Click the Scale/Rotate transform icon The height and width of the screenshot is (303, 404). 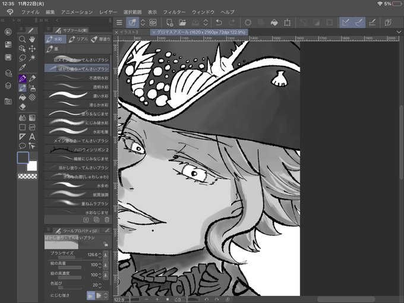pos(287,23)
